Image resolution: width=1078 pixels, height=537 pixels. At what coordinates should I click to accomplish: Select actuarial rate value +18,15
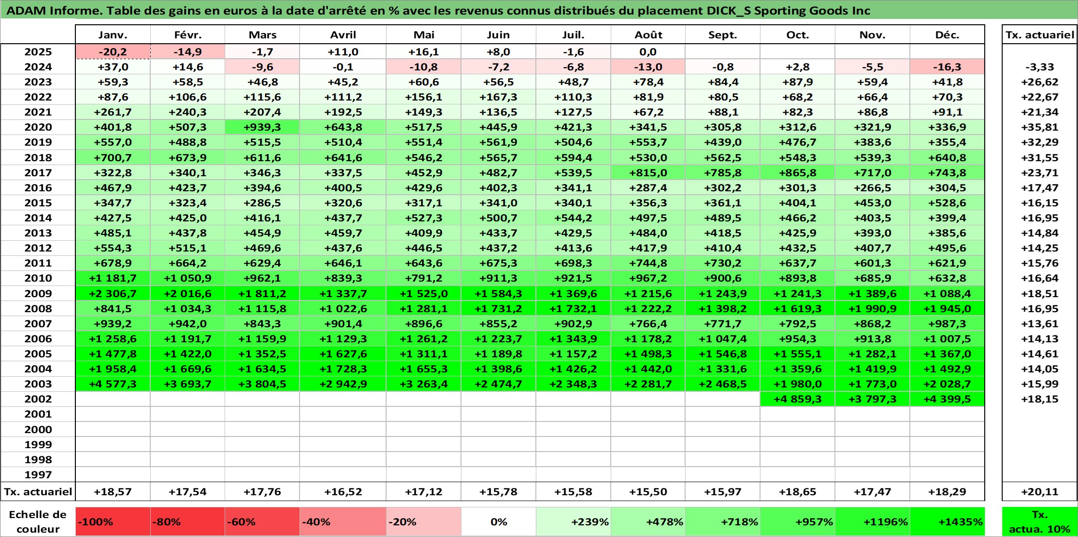1040,399
